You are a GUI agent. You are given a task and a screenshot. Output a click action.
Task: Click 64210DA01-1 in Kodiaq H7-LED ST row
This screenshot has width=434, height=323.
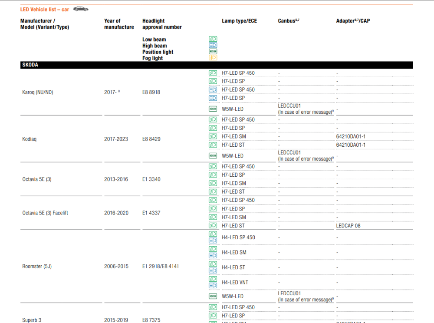point(351,145)
